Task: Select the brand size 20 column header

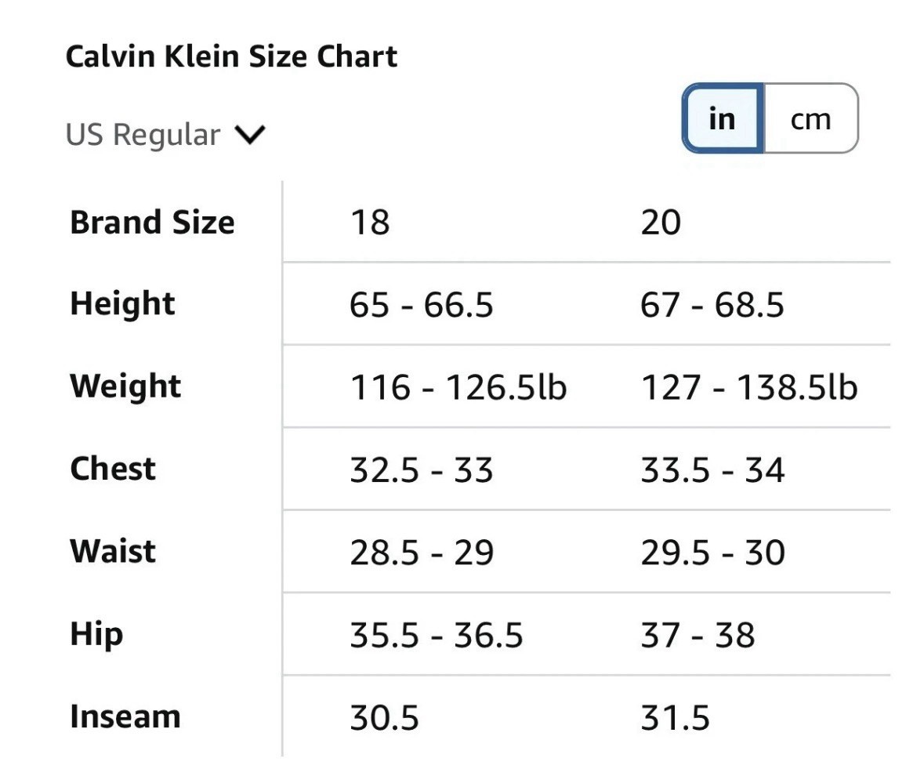Action: click(x=661, y=223)
